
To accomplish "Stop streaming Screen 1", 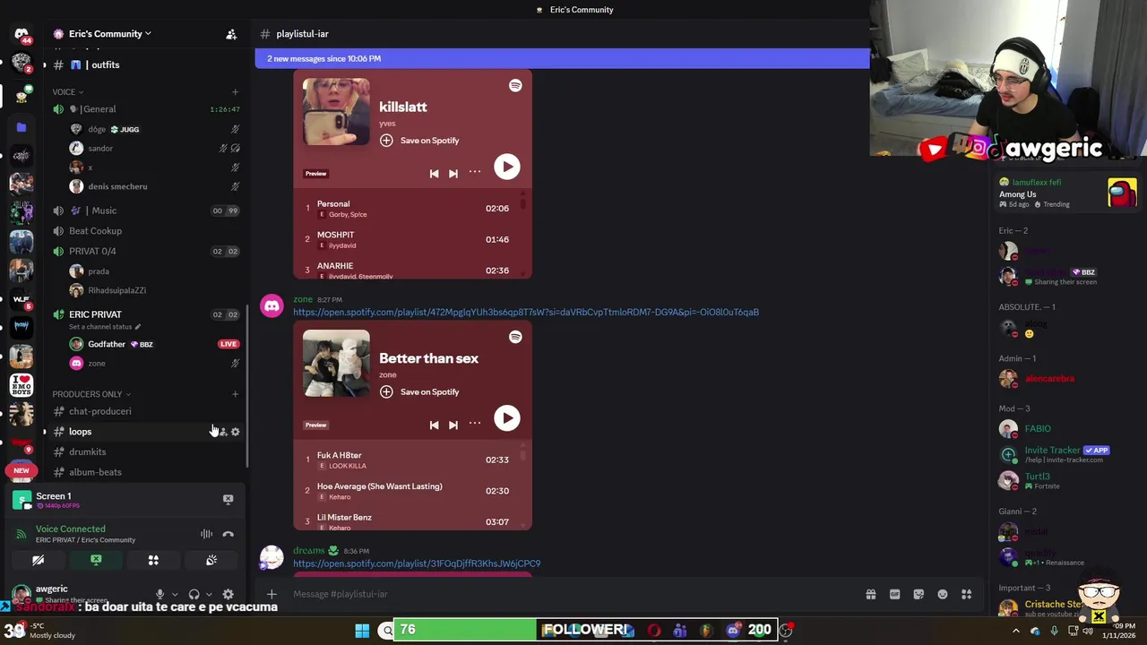I will pyautogui.click(x=228, y=499).
